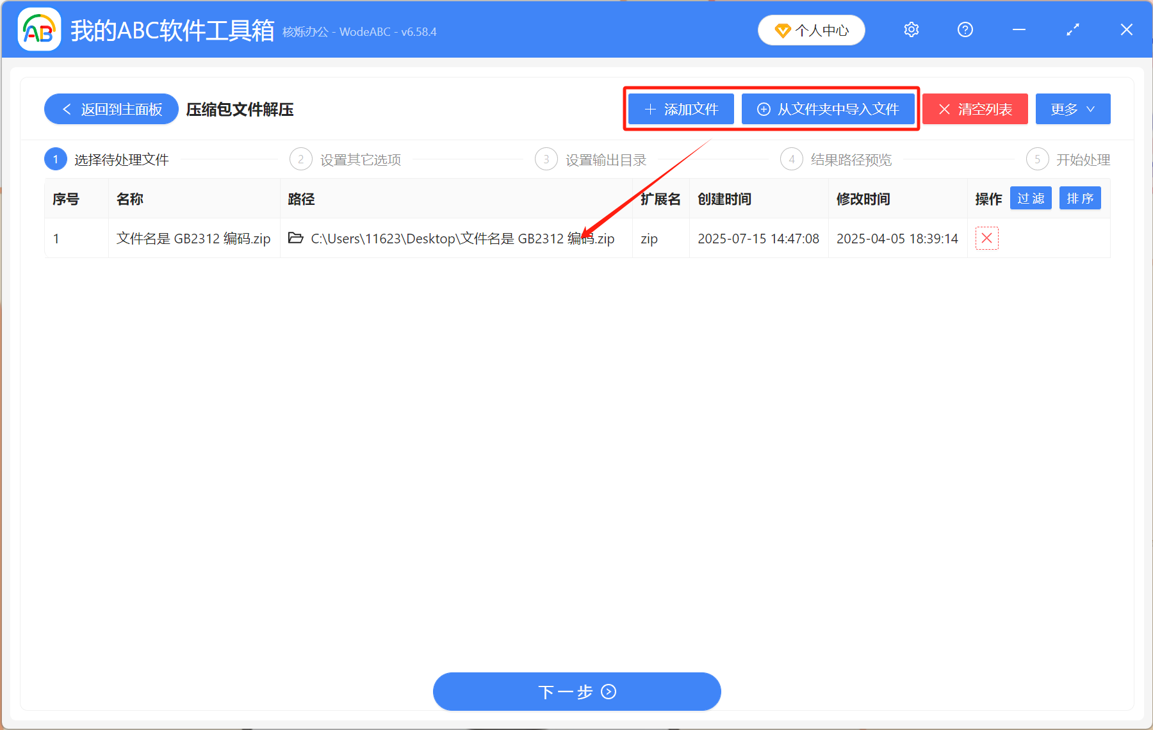Click step 1 选择待处理文件 indicator
1153x730 pixels.
click(x=56, y=159)
